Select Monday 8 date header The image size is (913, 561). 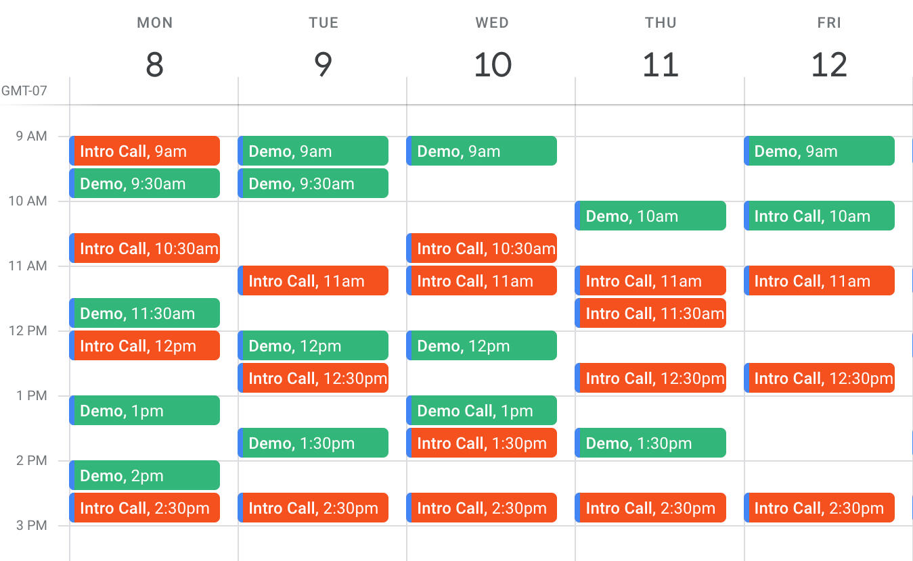(154, 64)
